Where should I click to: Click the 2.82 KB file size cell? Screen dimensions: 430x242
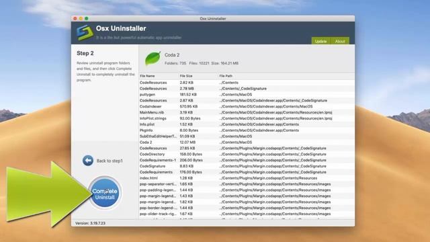coord(187,83)
